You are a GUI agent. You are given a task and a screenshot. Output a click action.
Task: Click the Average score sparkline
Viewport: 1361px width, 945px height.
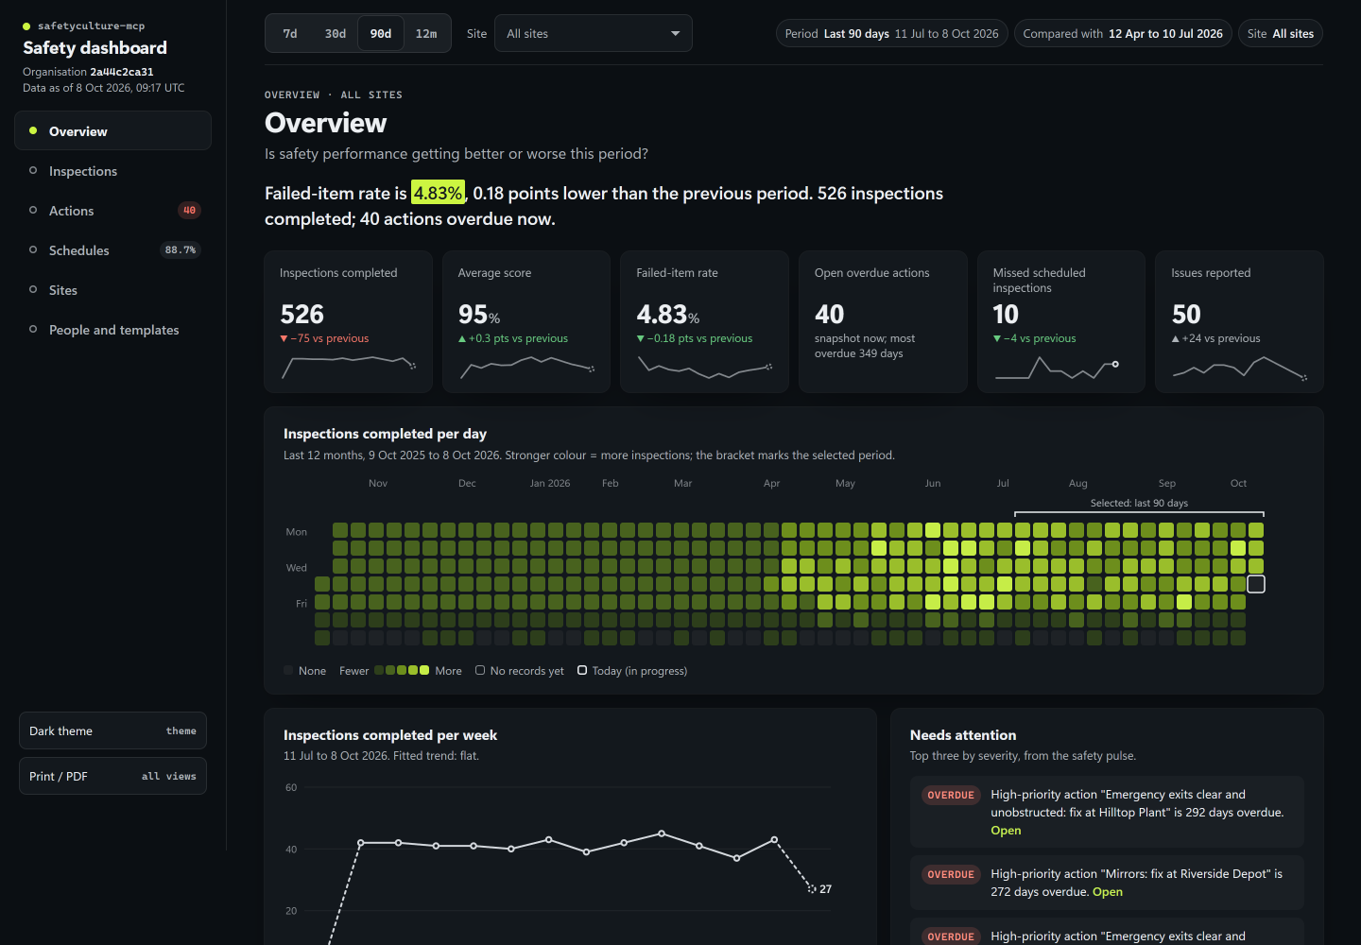pos(526,367)
